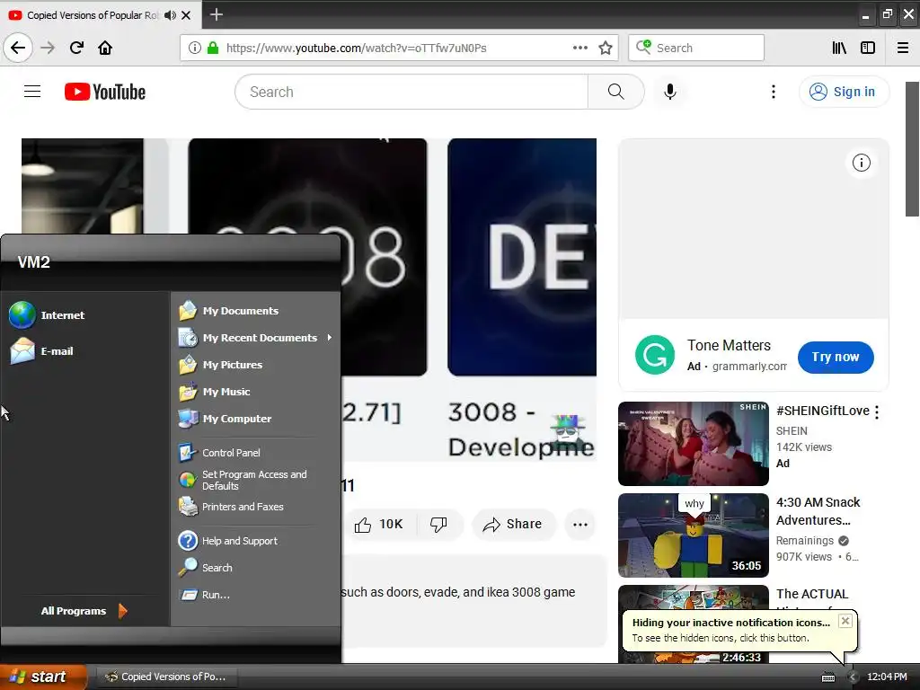Screen dimensions: 920x690
Task: Click the YouTube search magnifier button
Action: (x=615, y=92)
